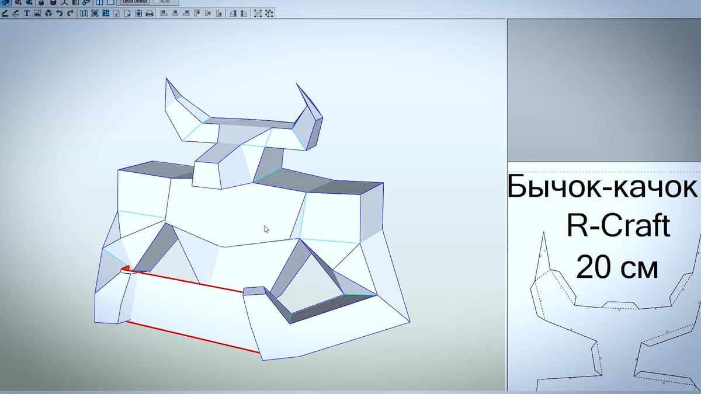
Task: Click the dotted-frame ungroup selection icon
Action: 269,13
